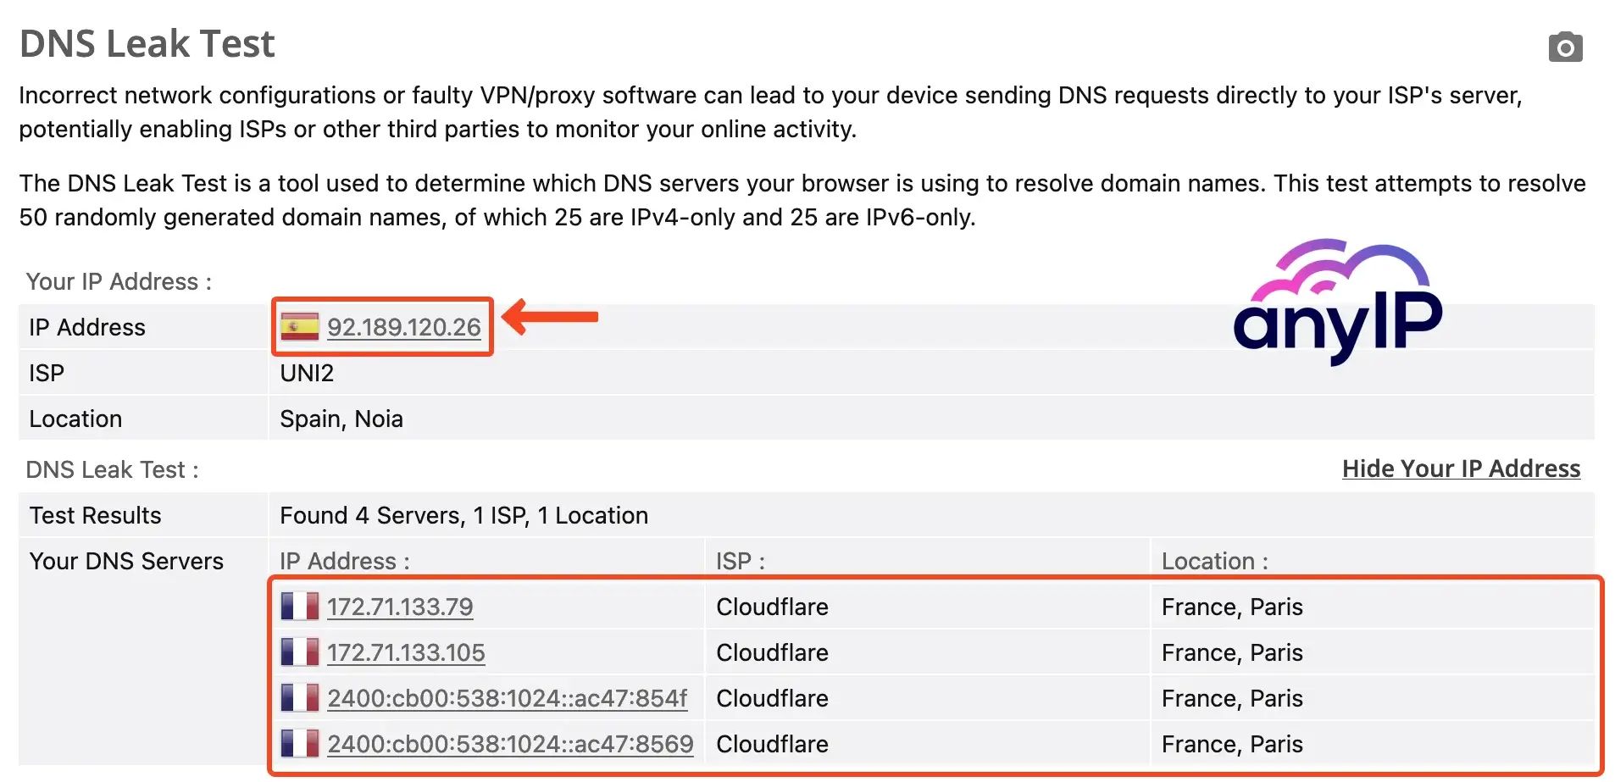
Task: Click the France flag beside 2400:cb00:538:1024::ac47:854f
Action: click(300, 698)
